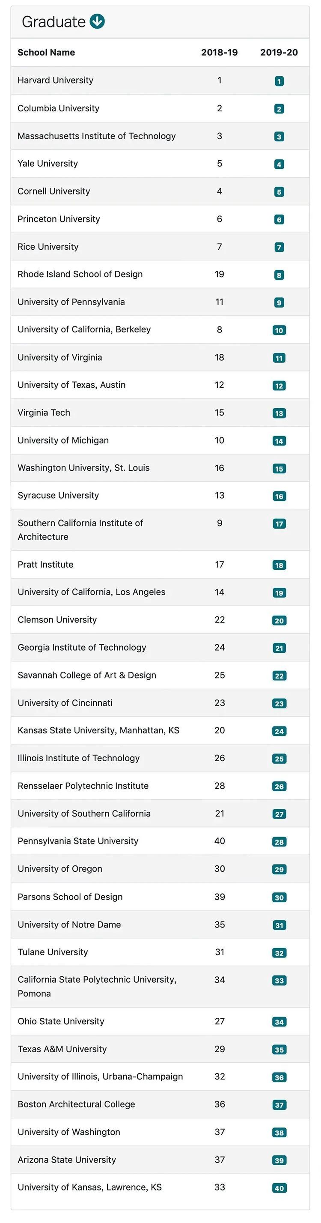Screen dimensions: 321x1223
Task: Select the rank 8 badge for RISD
Action: pyautogui.click(x=279, y=275)
